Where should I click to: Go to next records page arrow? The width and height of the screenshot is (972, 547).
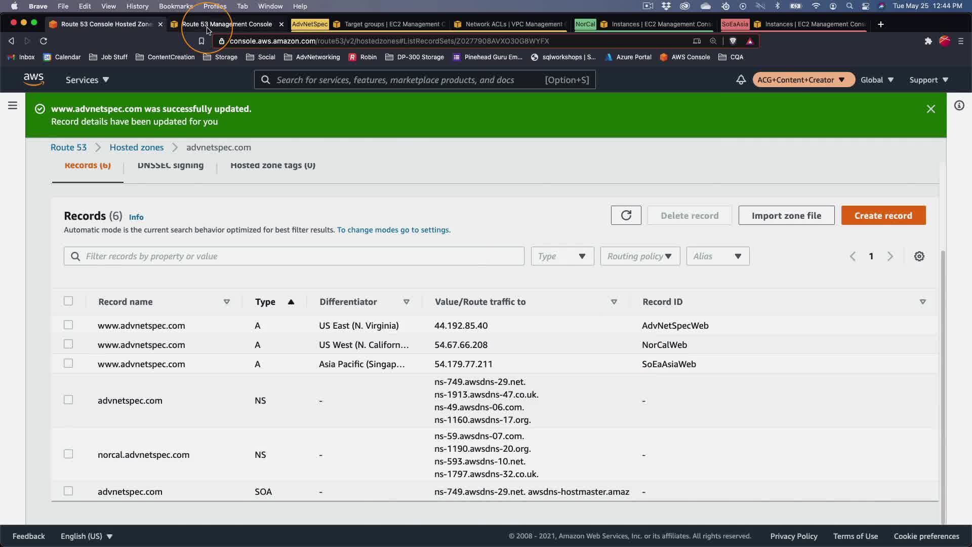tap(890, 256)
